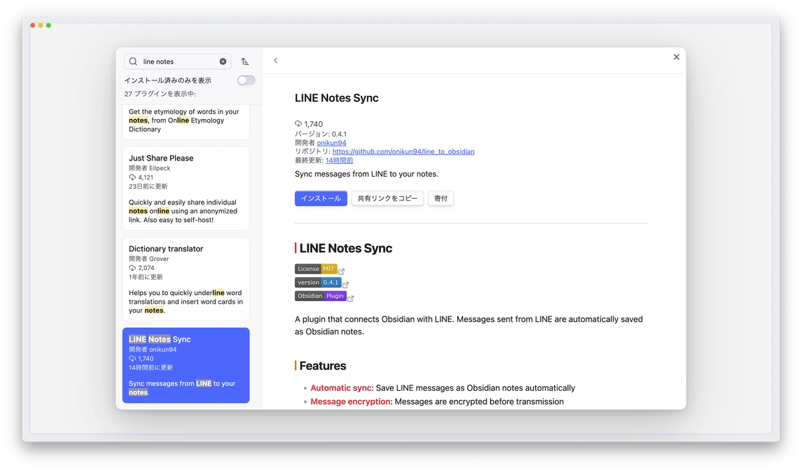Open the line_to_obsidian GitHub repository link

point(403,151)
